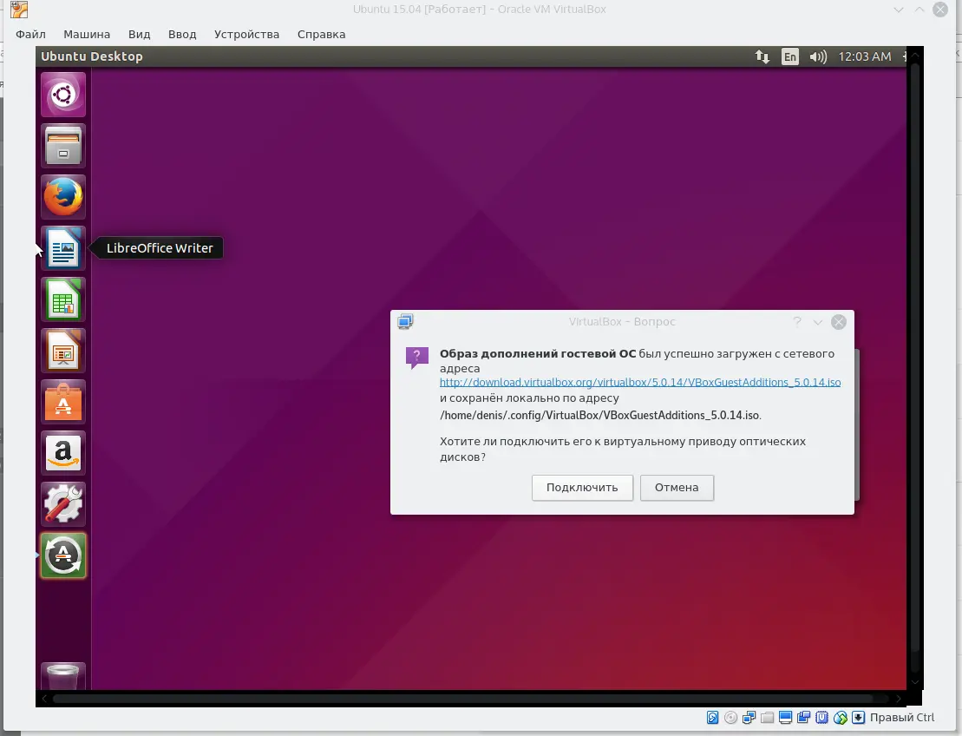
Task: Open LibreOffice Calc spreadsheet icon
Action: tap(63, 299)
